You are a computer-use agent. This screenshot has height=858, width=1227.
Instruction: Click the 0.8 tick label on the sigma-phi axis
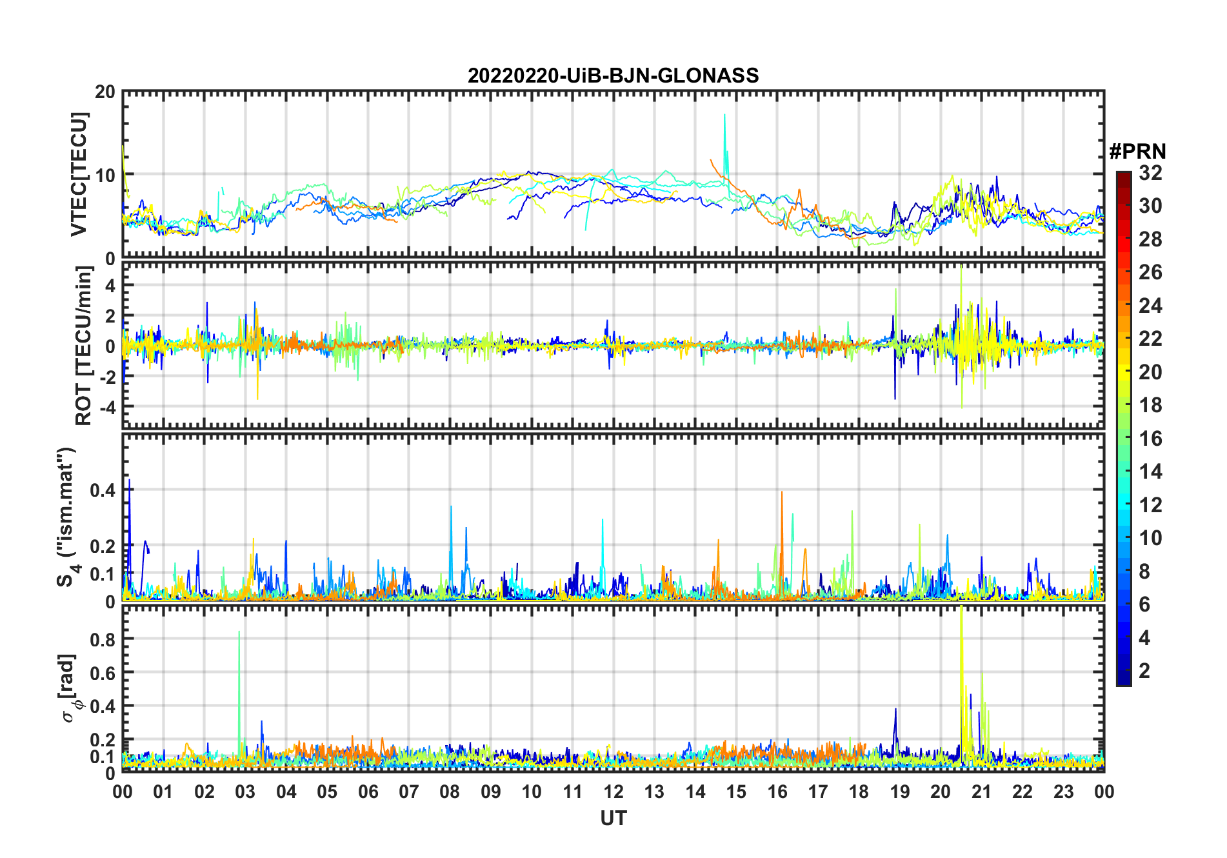102,639
